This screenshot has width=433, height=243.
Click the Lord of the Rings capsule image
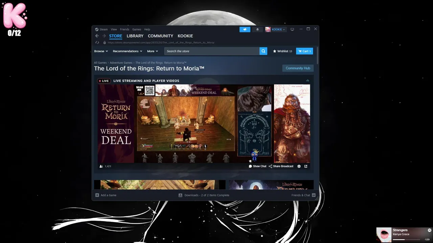tap(271, 185)
